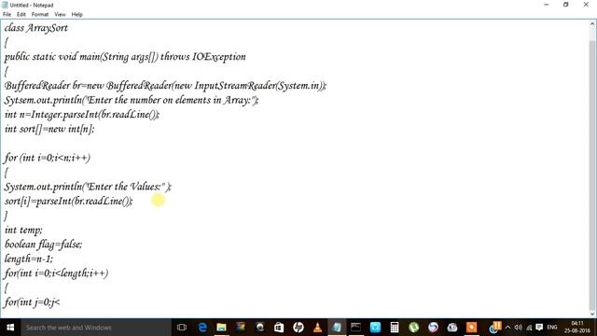
Task: Open the orange app icon on taskbar
Action: coord(471,328)
